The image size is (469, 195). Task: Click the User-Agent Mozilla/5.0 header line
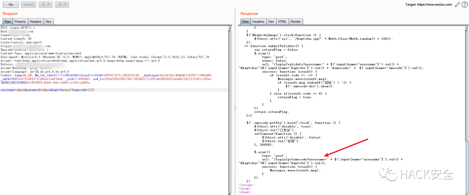105,57
